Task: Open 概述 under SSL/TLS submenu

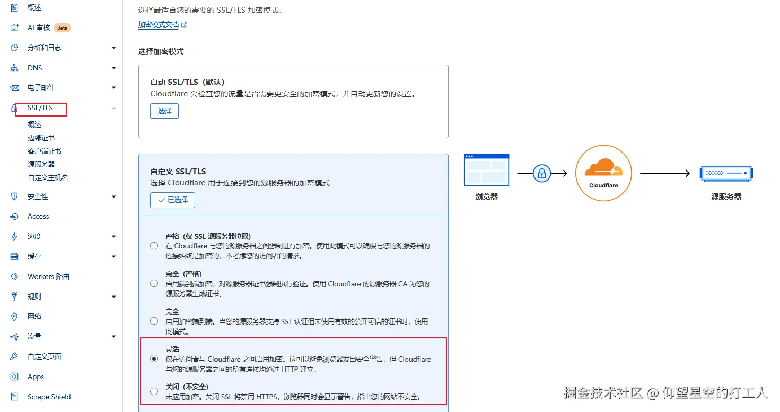Action: 34,124
